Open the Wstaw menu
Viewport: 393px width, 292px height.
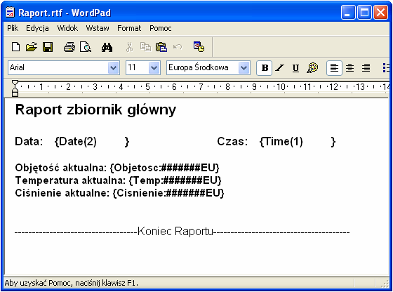[98, 28]
